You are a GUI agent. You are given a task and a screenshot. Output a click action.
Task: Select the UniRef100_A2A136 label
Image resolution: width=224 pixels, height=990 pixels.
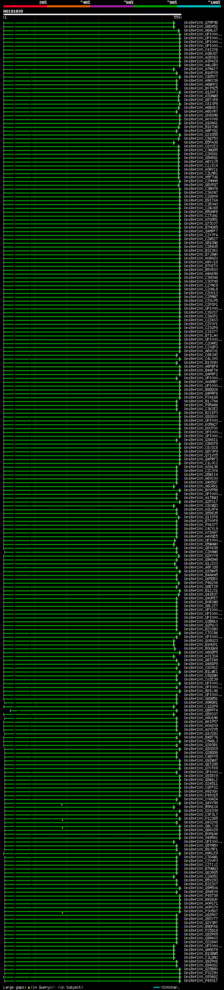tap(201, 467)
